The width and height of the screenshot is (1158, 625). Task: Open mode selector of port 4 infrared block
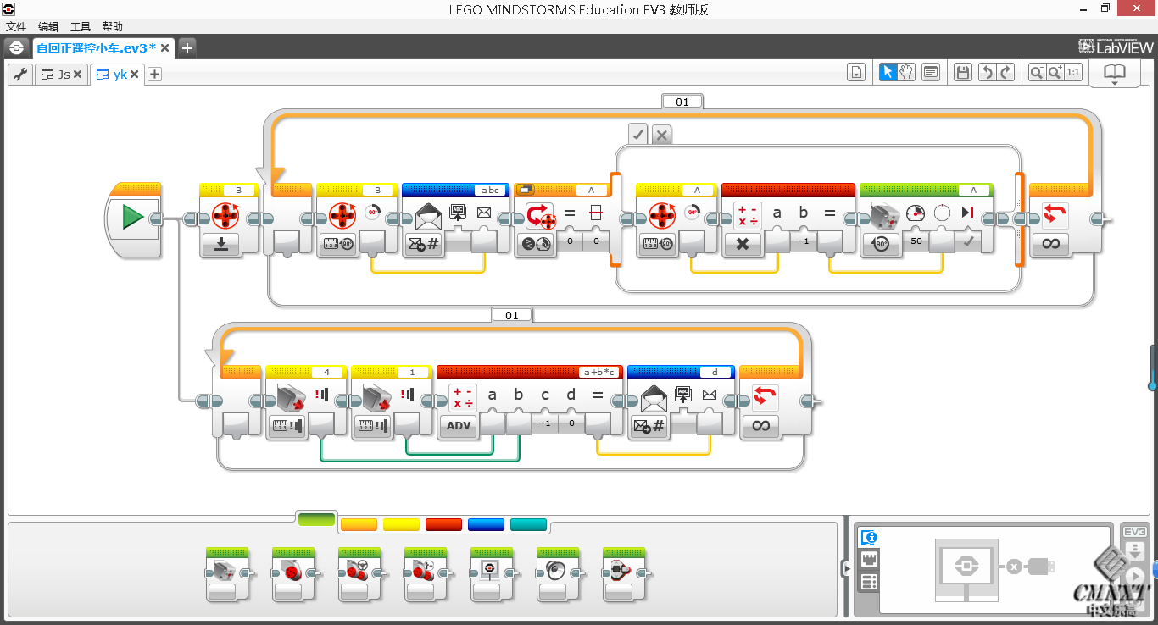click(287, 426)
